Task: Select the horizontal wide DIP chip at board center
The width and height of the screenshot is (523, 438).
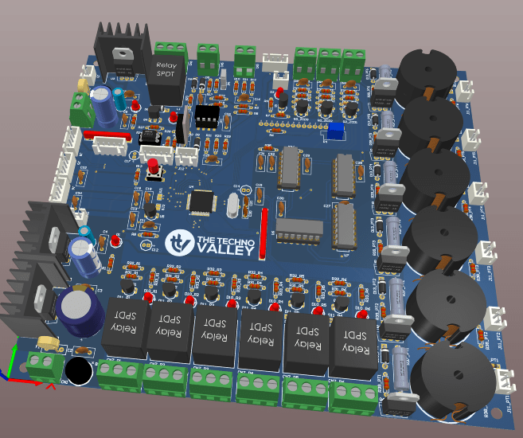Action: coord(299,230)
